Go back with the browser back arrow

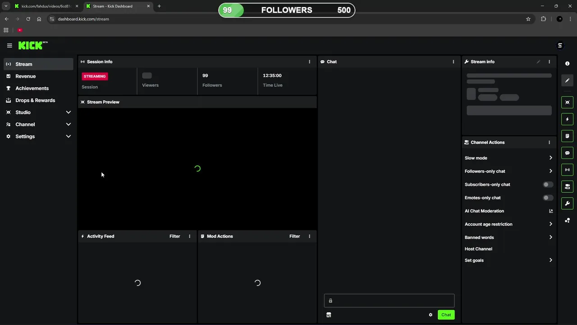6,19
